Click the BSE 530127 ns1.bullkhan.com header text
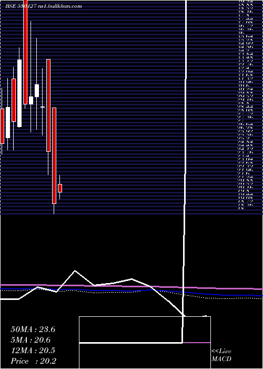 tap(44, 6)
